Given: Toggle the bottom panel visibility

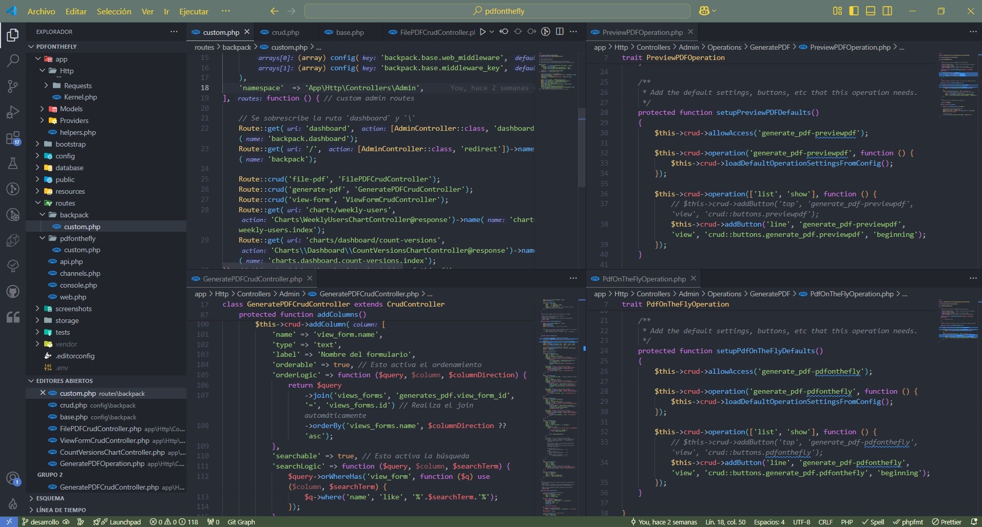Looking at the screenshot, I should click(x=871, y=11).
